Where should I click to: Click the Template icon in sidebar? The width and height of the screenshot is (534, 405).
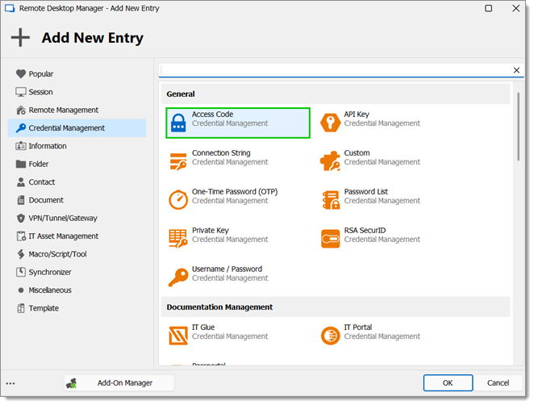click(x=21, y=308)
